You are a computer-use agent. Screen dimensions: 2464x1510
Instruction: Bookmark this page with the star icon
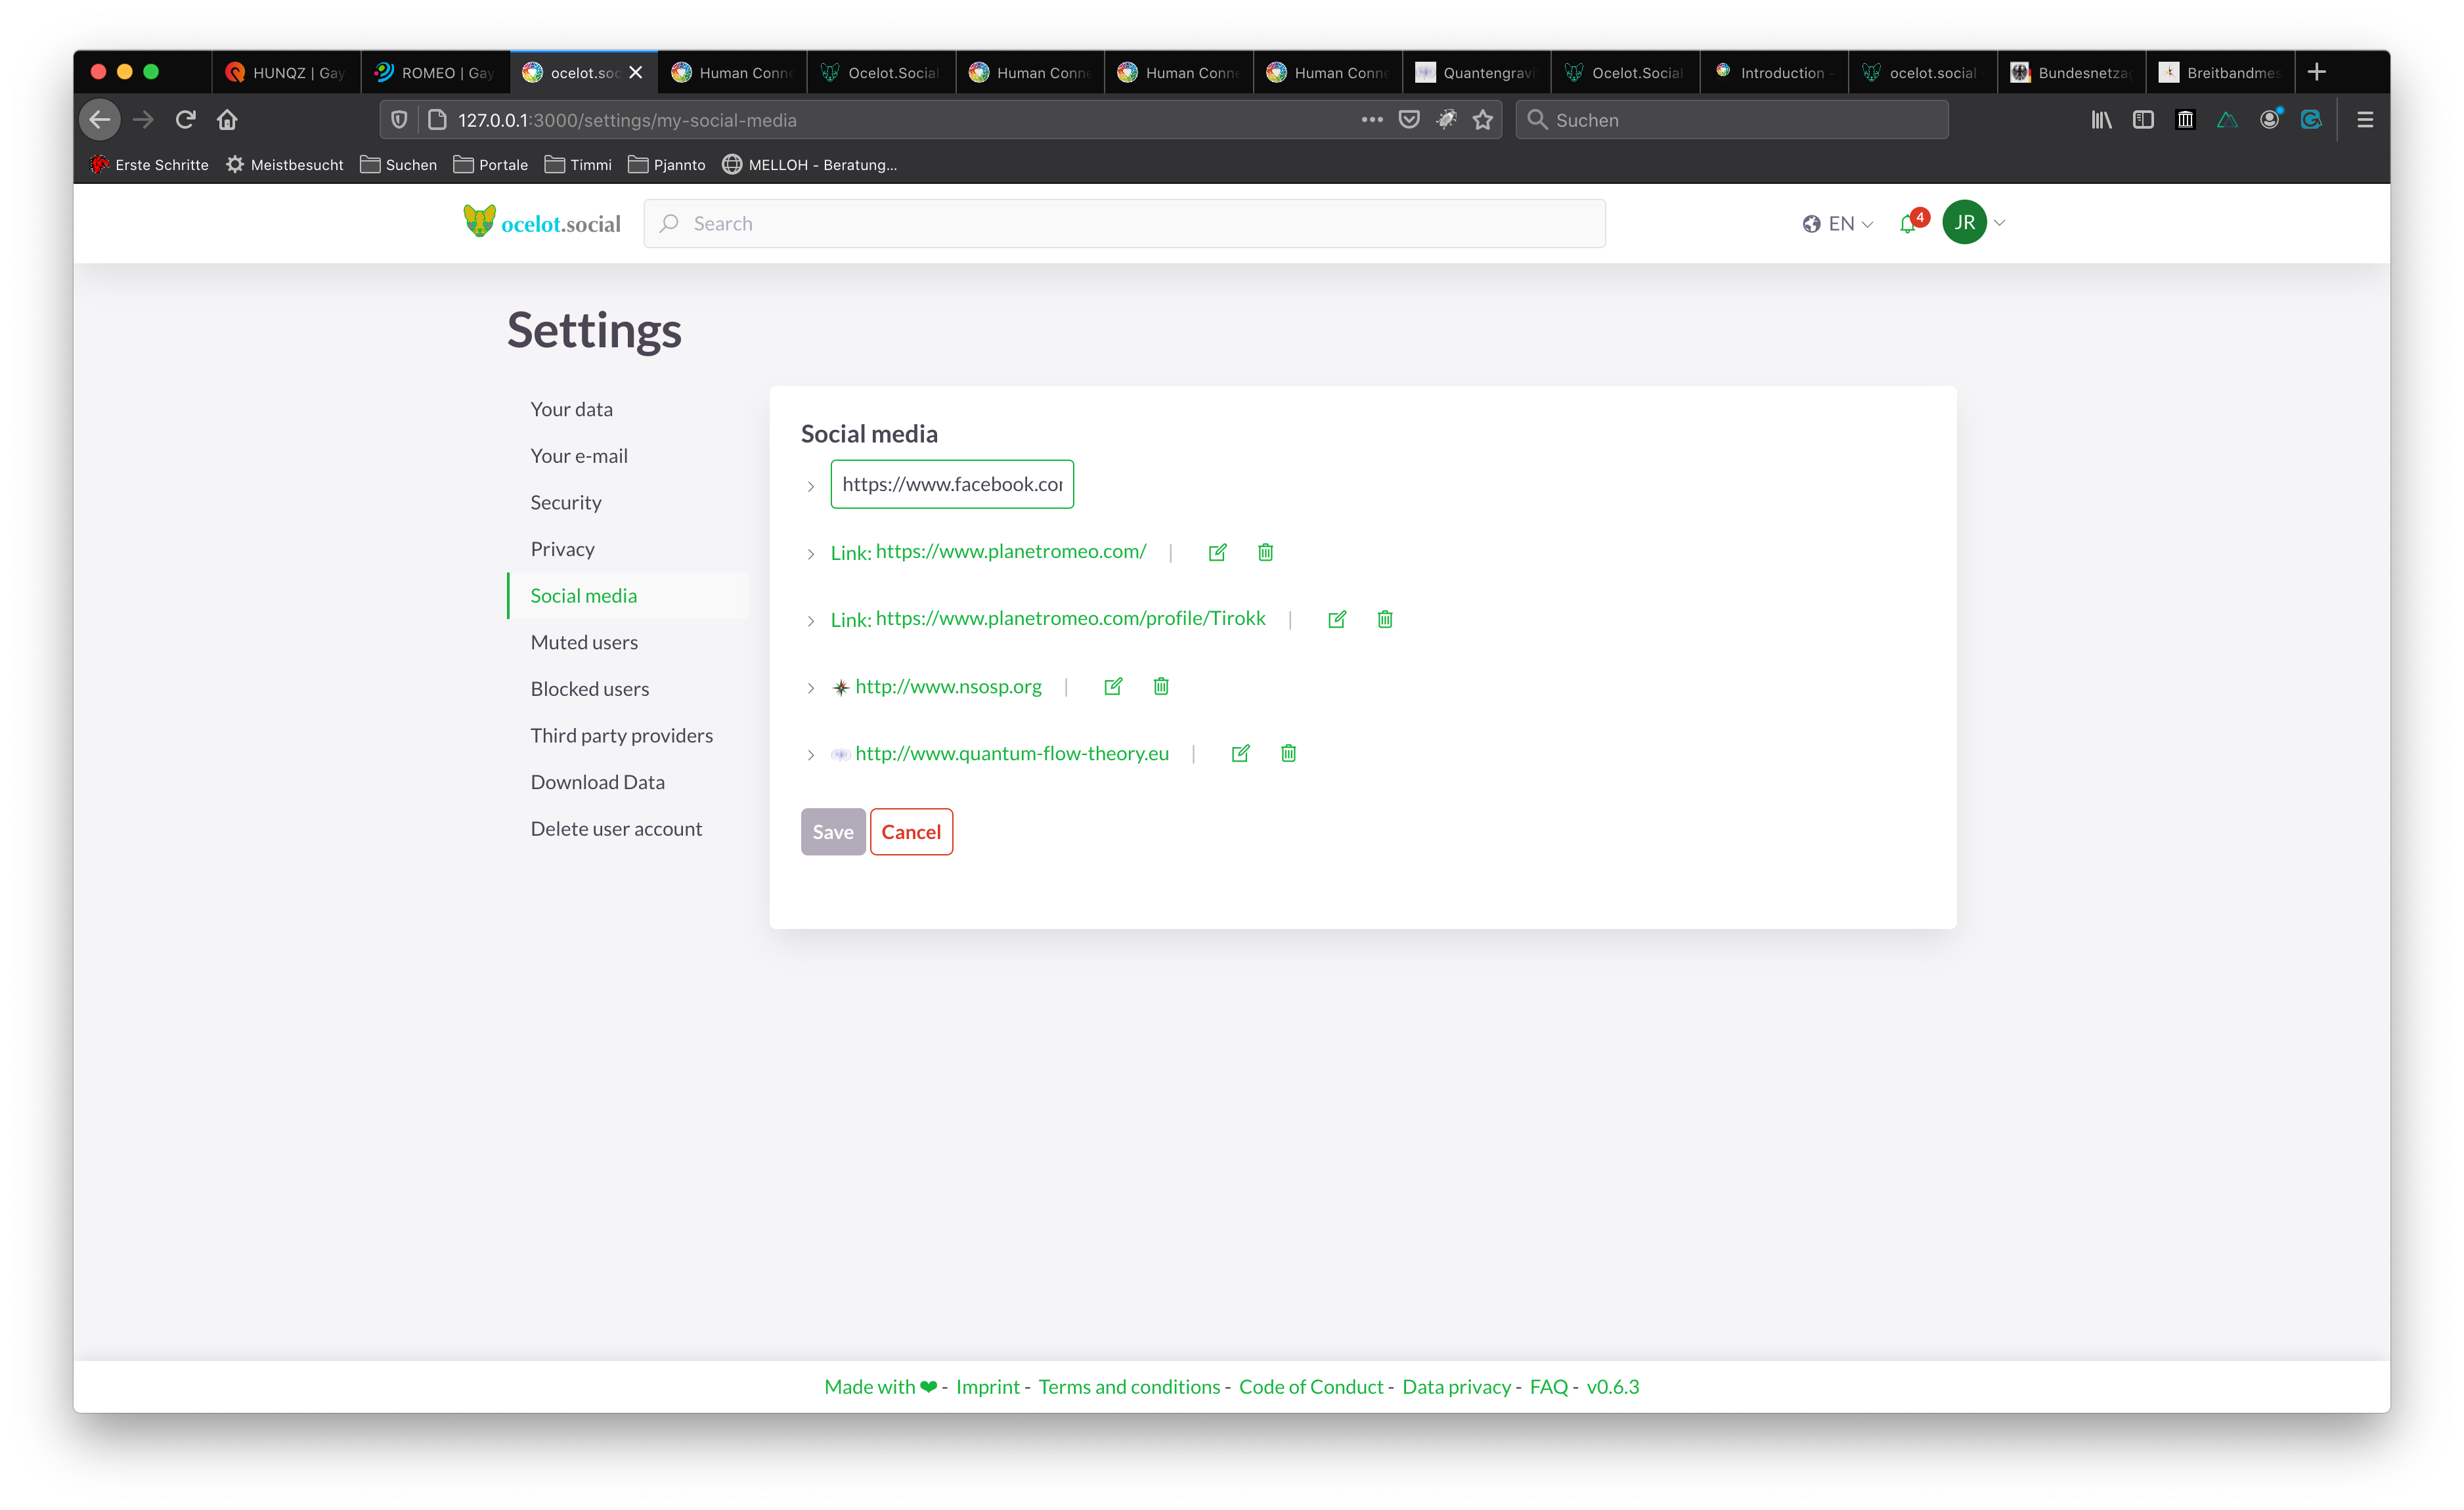(x=1482, y=120)
